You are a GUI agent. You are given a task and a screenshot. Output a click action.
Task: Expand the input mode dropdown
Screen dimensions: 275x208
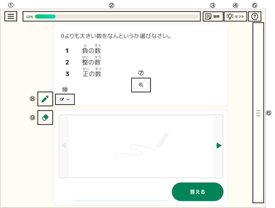(x=65, y=99)
